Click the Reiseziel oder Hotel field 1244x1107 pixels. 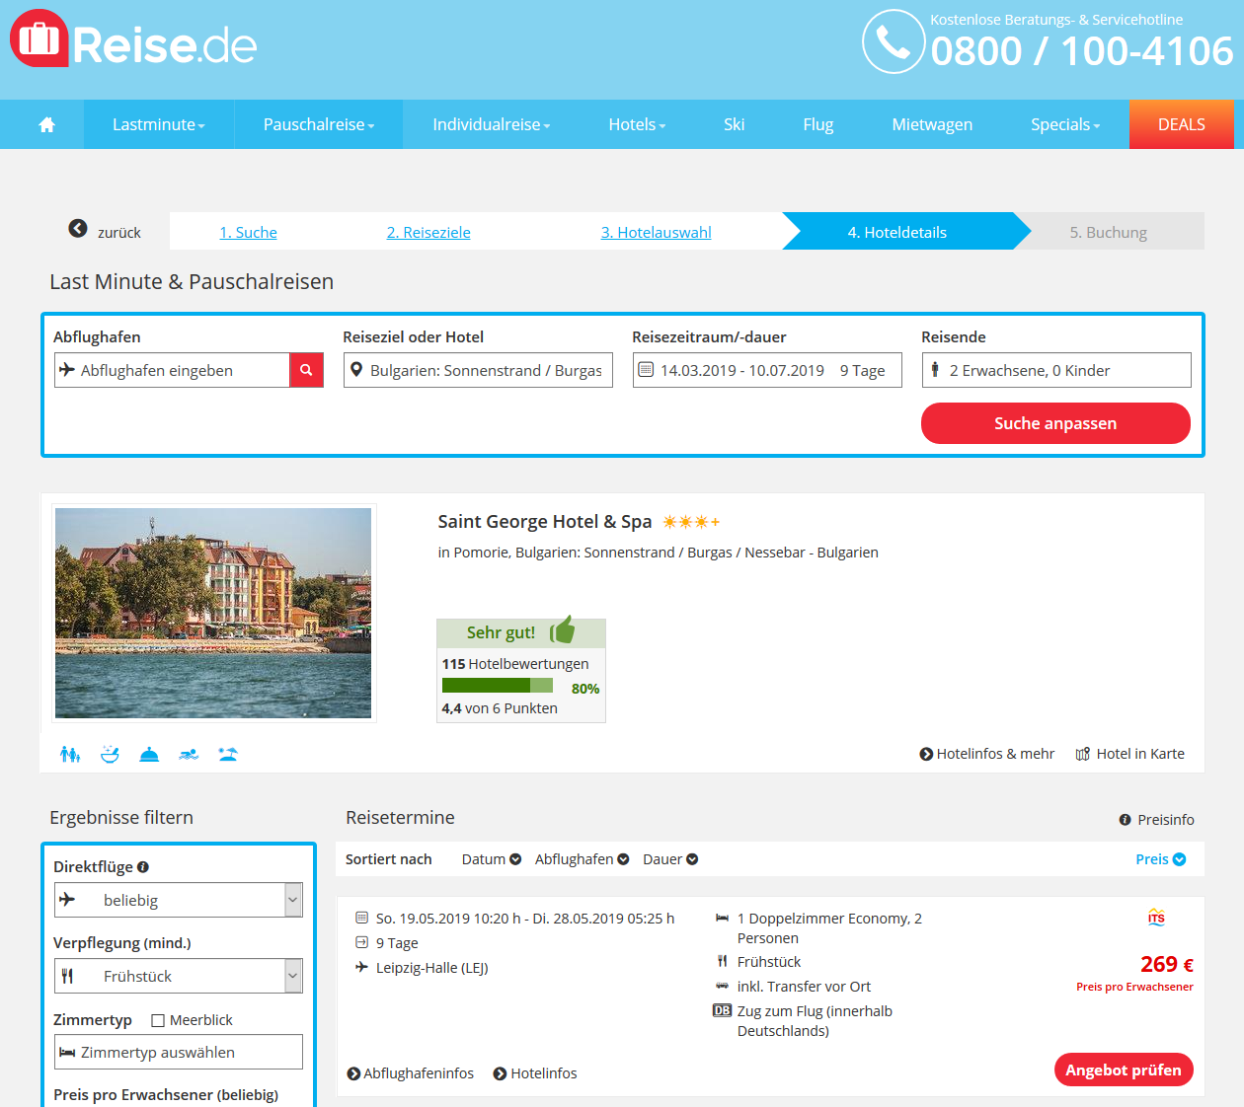pos(478,370)
